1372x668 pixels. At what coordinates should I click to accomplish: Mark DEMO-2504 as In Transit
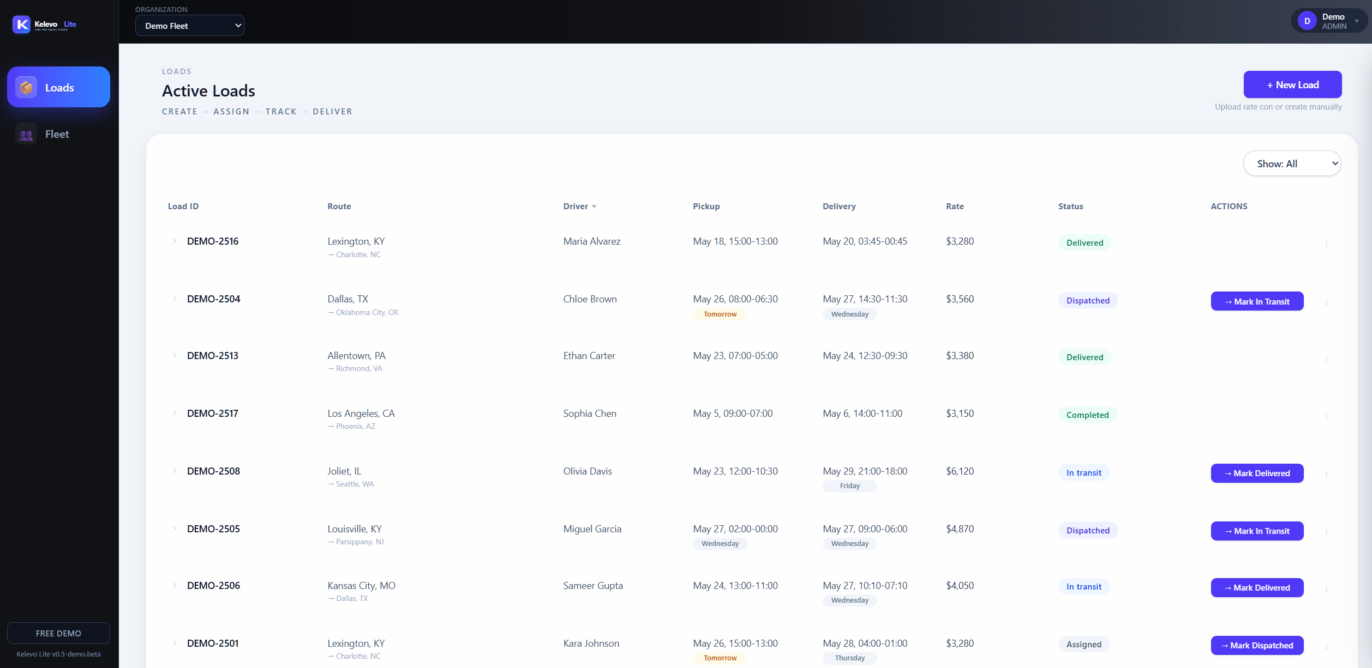(1257, 301)
